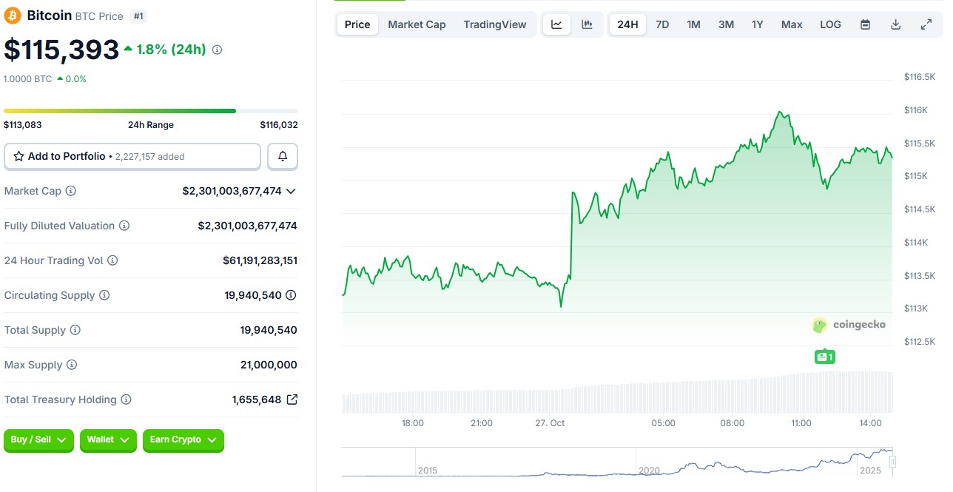The width and height of the screenshot is (953, 492).
Task: Expand the chart to fullscreen
Action: [926, 24]
